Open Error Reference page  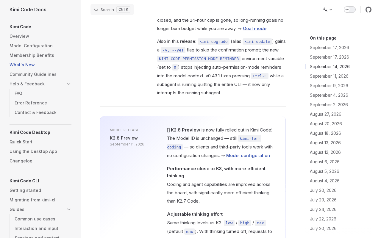pyautogui.click(x=31, y=103)
